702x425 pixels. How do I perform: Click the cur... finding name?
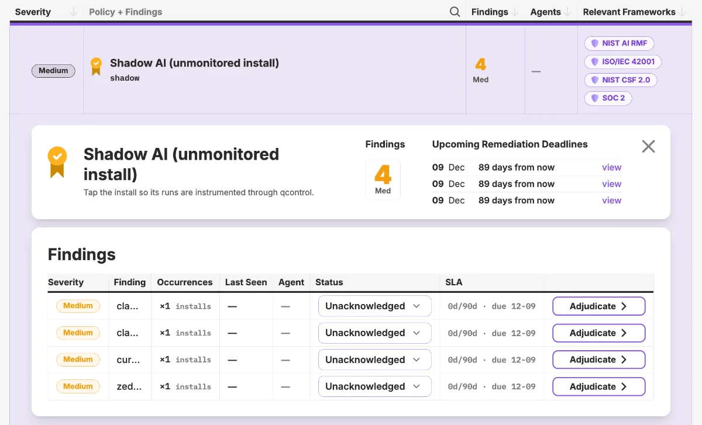pyautogui.click(x=128, y=360)
